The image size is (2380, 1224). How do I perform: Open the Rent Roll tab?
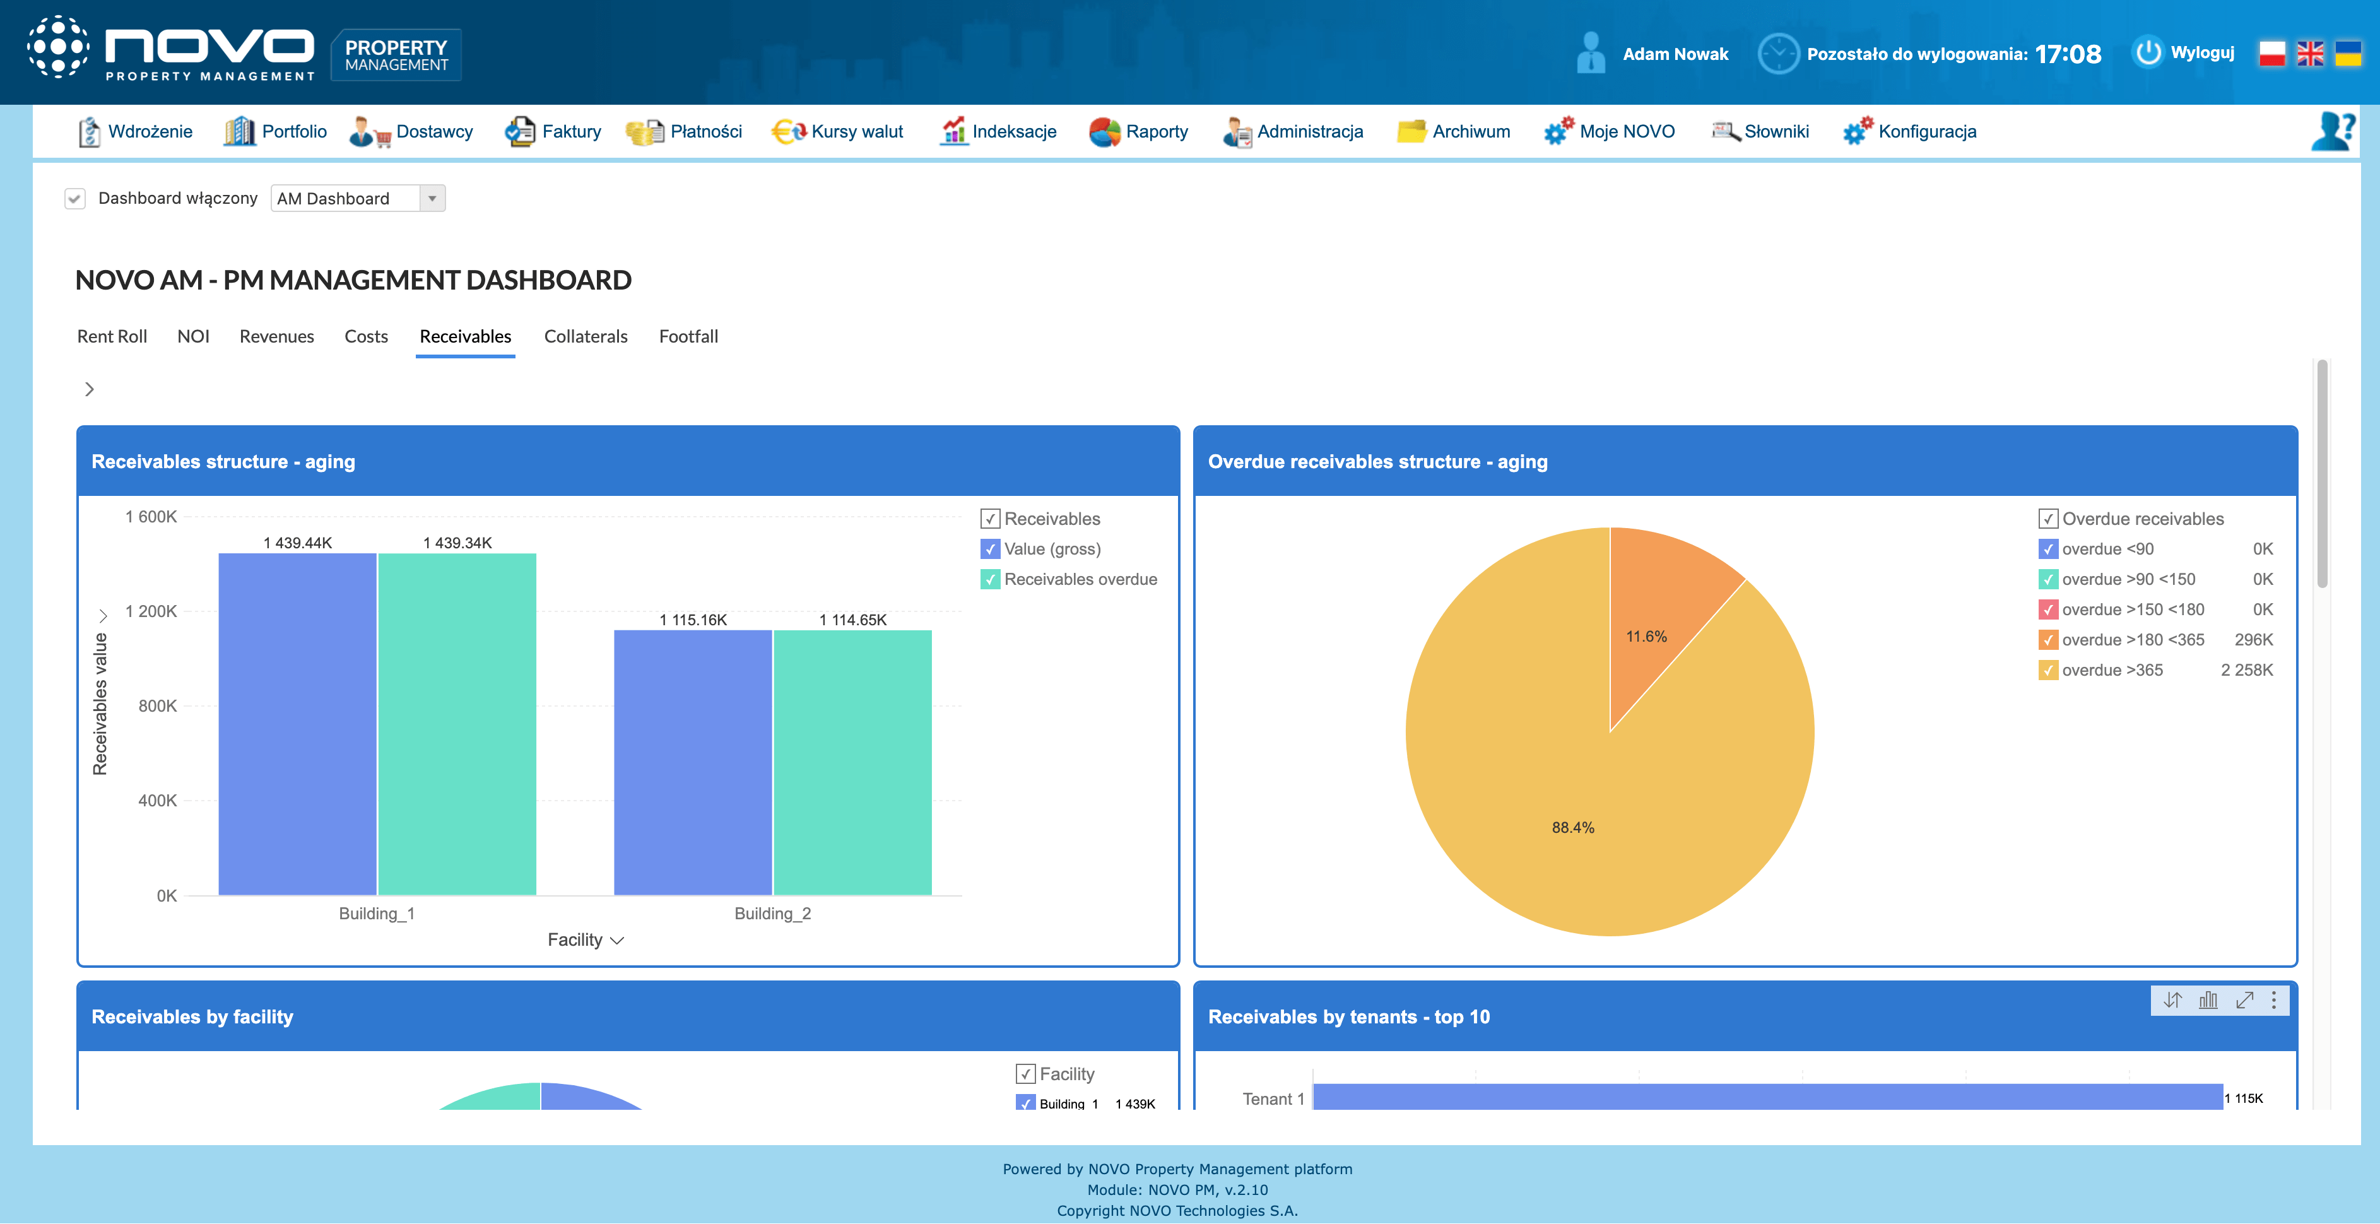(x=112, y=336)
